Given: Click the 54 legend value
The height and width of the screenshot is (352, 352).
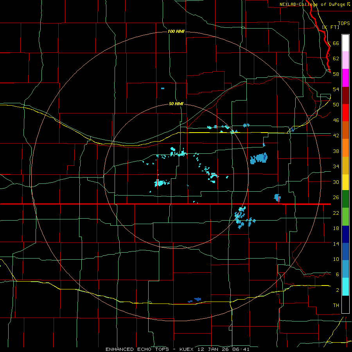Looking at the screenshot, I should coord(336,89).
